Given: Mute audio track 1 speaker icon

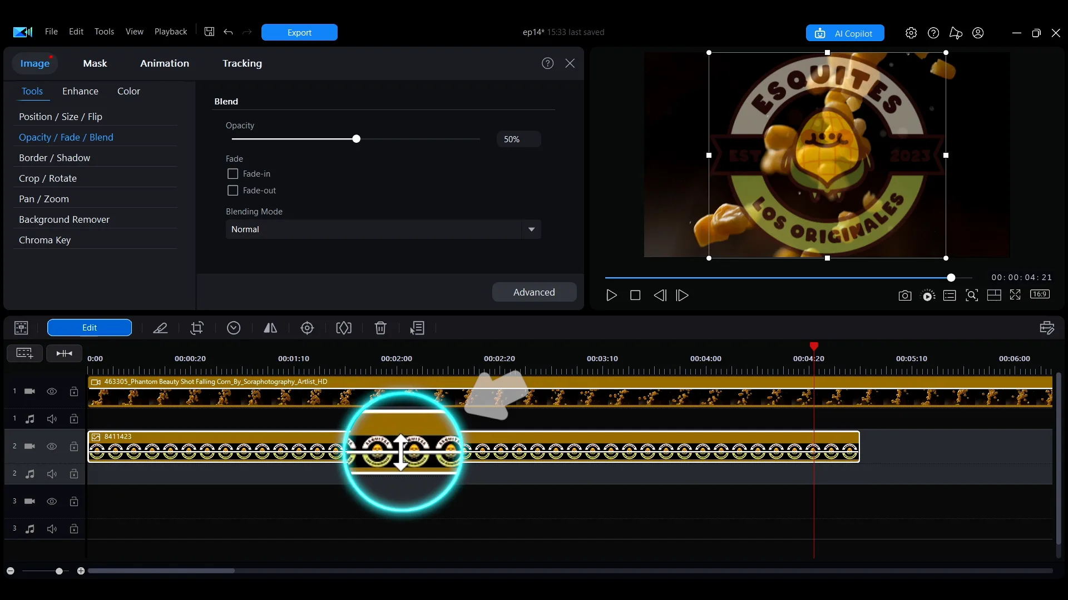Looking at the screenshot, I should pos(52,419).
